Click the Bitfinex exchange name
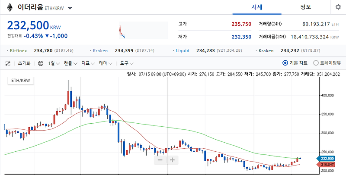 pyautogui.click(x=18, y=51)
